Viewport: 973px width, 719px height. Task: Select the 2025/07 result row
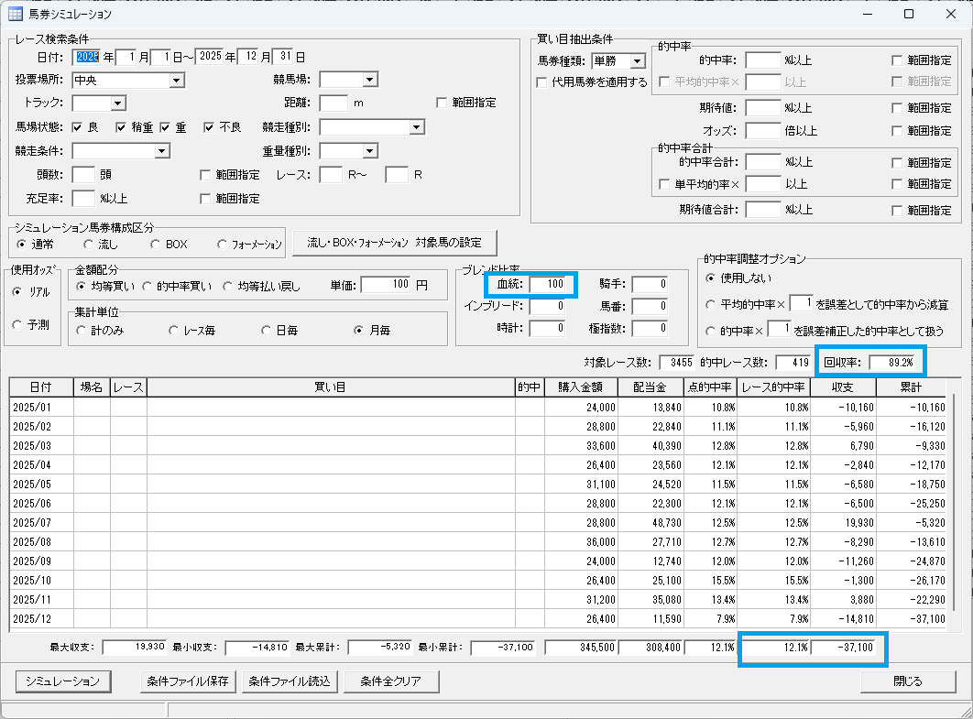point(478,522)
